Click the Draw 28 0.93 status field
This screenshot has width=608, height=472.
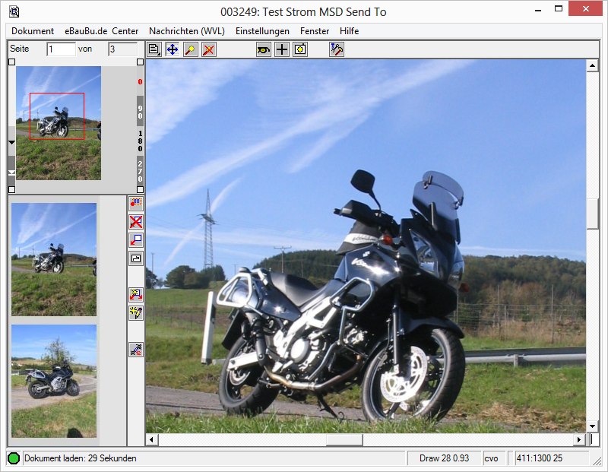pos(445,458)
